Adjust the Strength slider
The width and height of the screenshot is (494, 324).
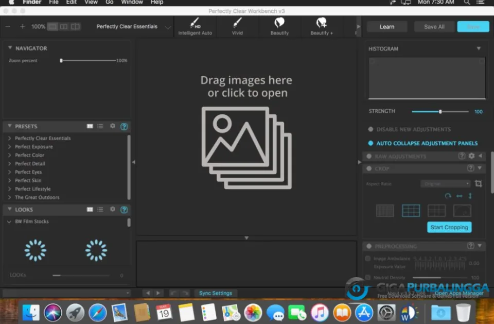tap(440, 111)
